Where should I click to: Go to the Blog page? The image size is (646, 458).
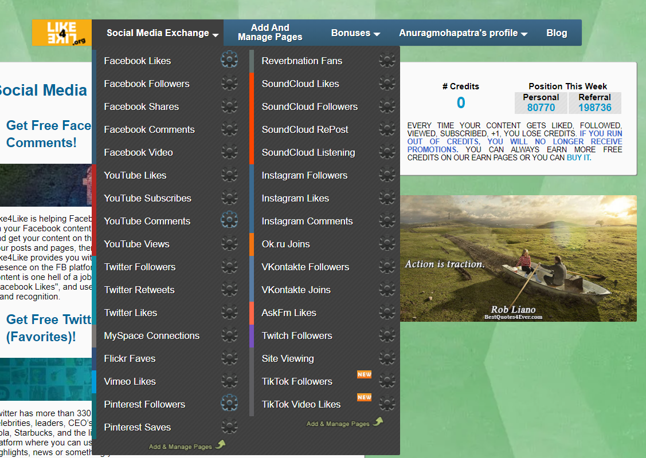(557, 33)
